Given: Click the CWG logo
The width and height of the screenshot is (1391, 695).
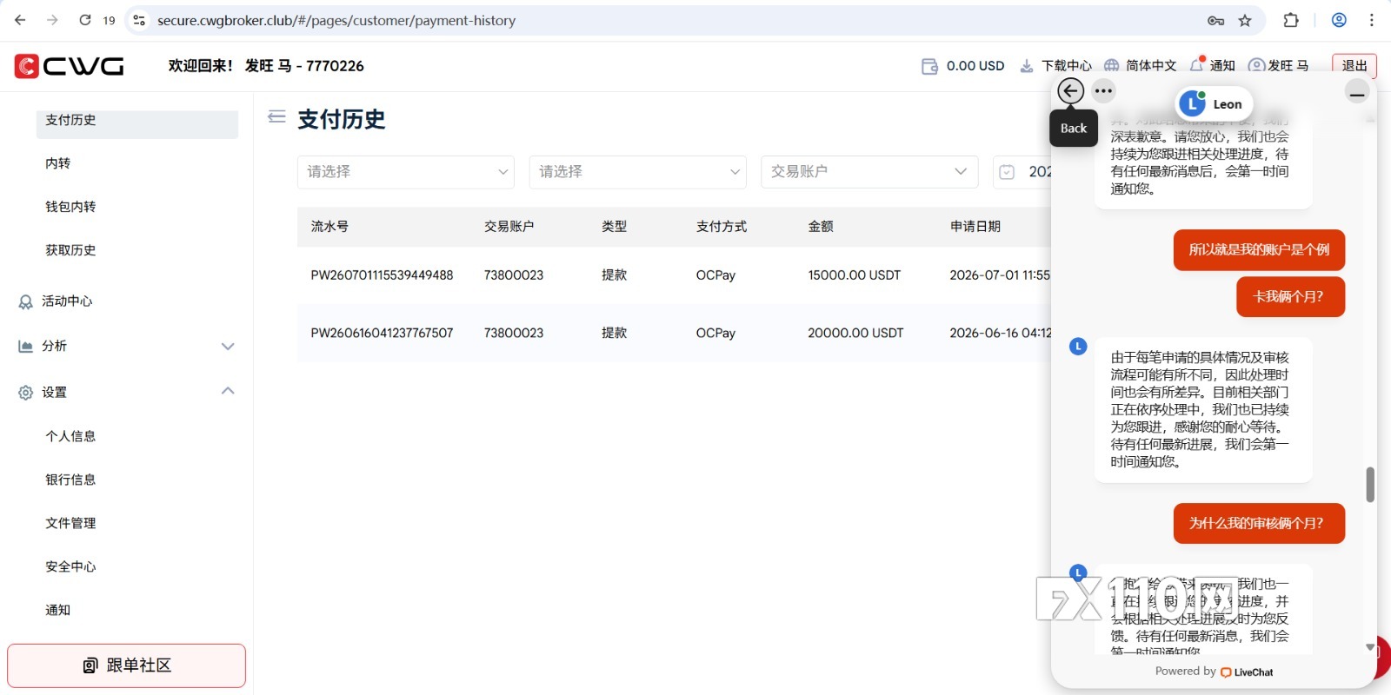Looking at the screenshot, I should point(69,66).
